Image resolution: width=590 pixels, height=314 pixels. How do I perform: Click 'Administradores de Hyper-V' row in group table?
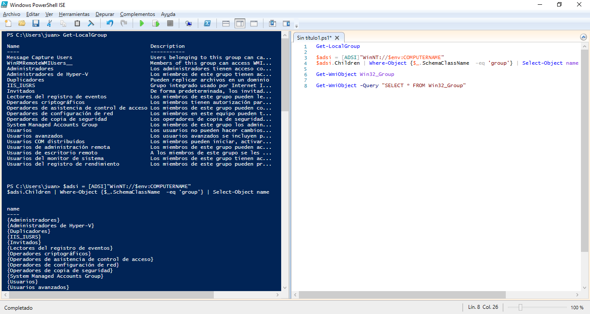pos(139,74)
